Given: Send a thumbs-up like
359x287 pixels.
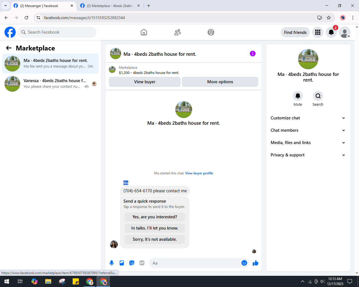Looking at the screenshot, I should tap(256, 263).
